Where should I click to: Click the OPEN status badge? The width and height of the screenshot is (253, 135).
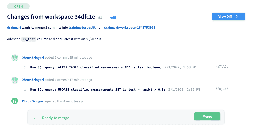[18, 6]
